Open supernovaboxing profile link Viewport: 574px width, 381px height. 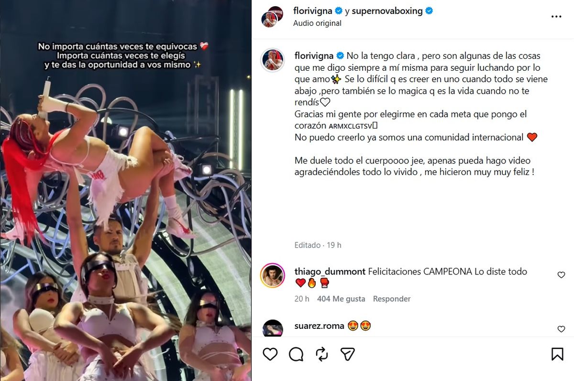[x=387, y=11]
